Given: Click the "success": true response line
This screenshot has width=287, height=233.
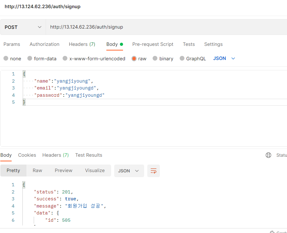Looking at the screenshot, I should 56,199.
